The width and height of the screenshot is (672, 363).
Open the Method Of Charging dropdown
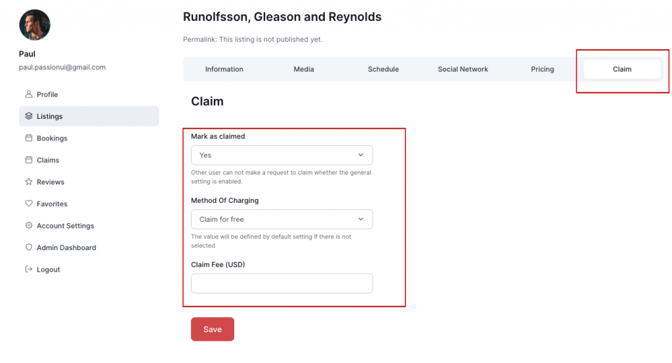[282, 219]
